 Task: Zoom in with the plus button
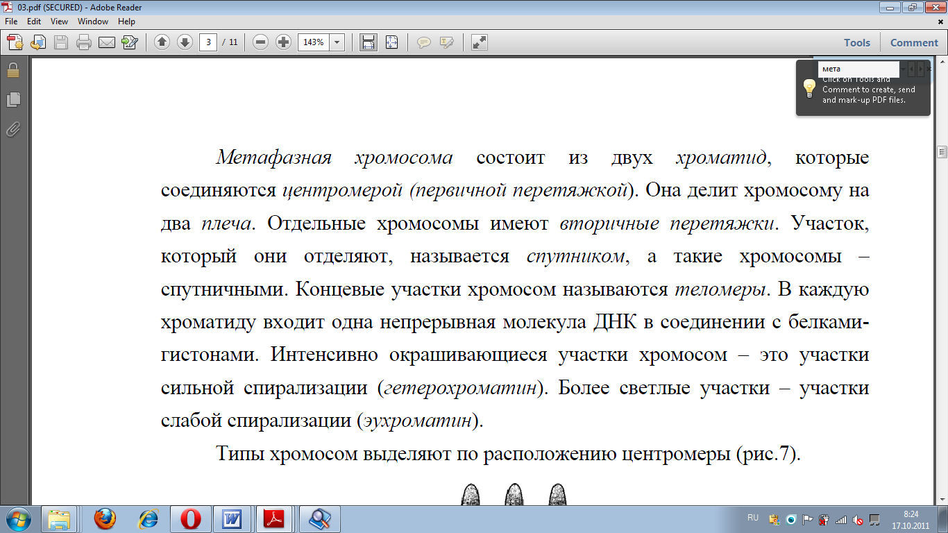point(283,42)
